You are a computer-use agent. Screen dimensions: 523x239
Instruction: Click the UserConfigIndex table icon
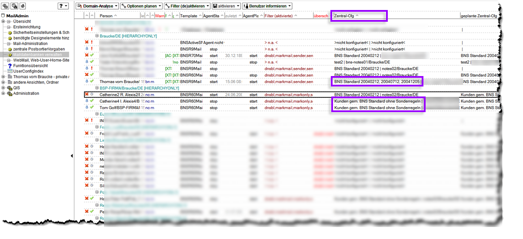click(x=10, y=71)
